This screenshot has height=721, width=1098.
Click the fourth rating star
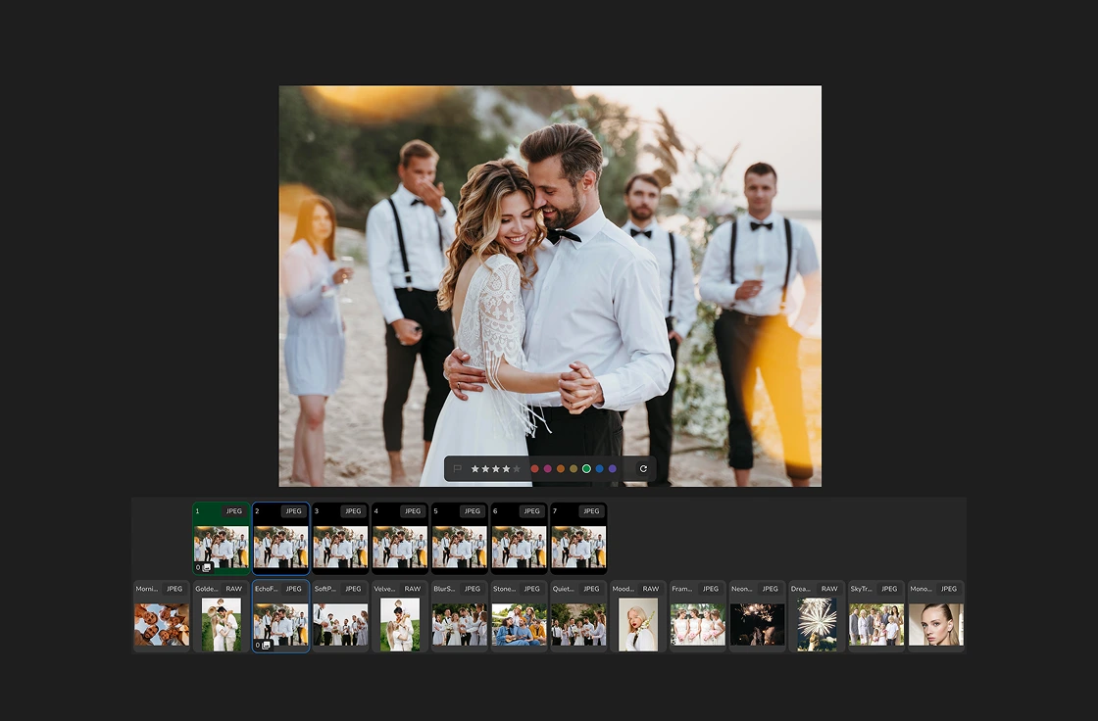coord(506,469)
